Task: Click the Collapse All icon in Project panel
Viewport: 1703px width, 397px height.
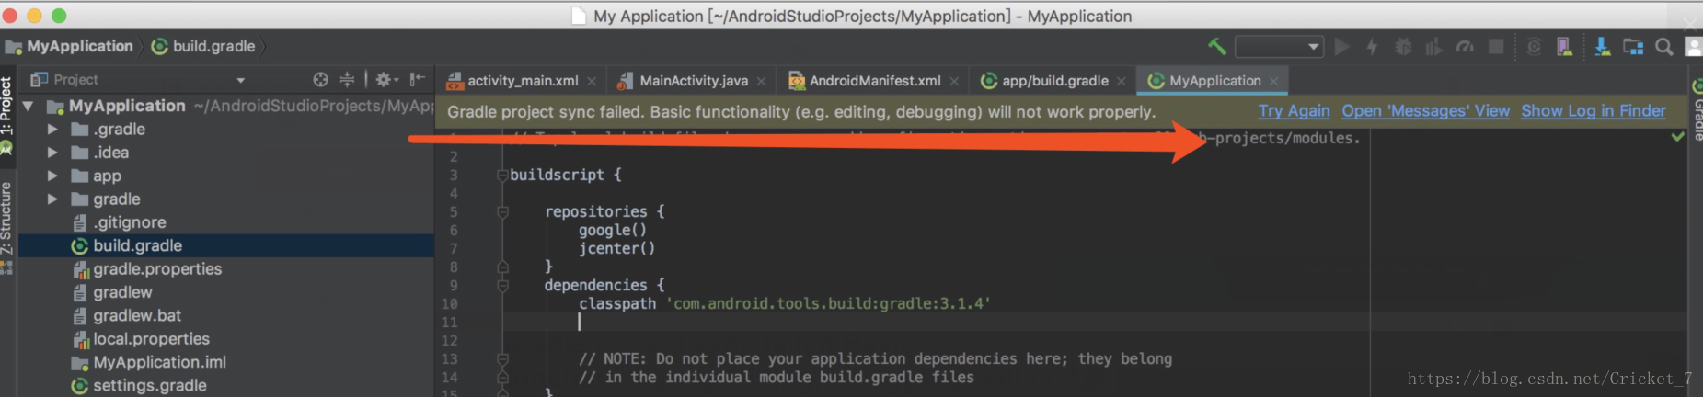Action: coord(347,79)
